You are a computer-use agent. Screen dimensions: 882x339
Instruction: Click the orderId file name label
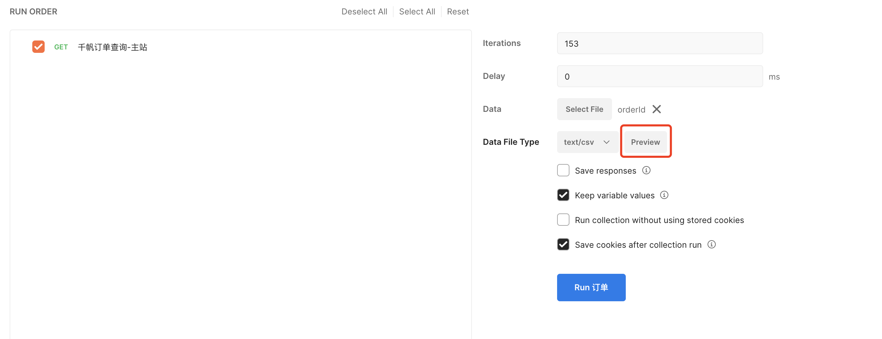point(631,109)
